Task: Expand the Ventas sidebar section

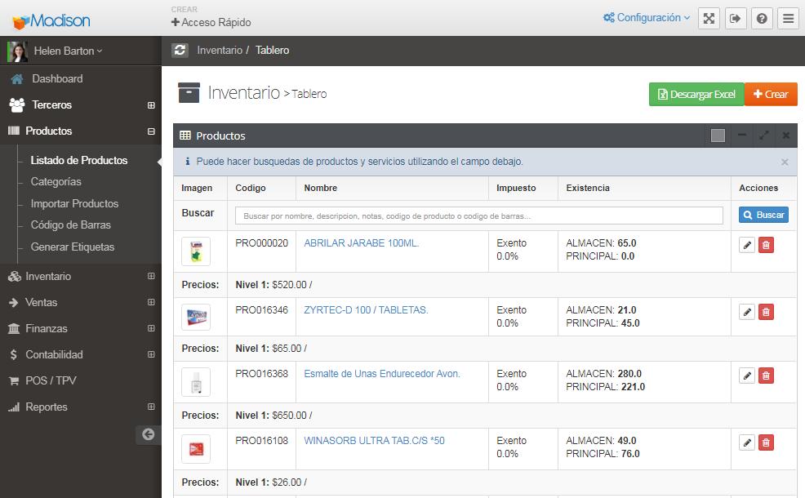Action: [x=150, y=303]
